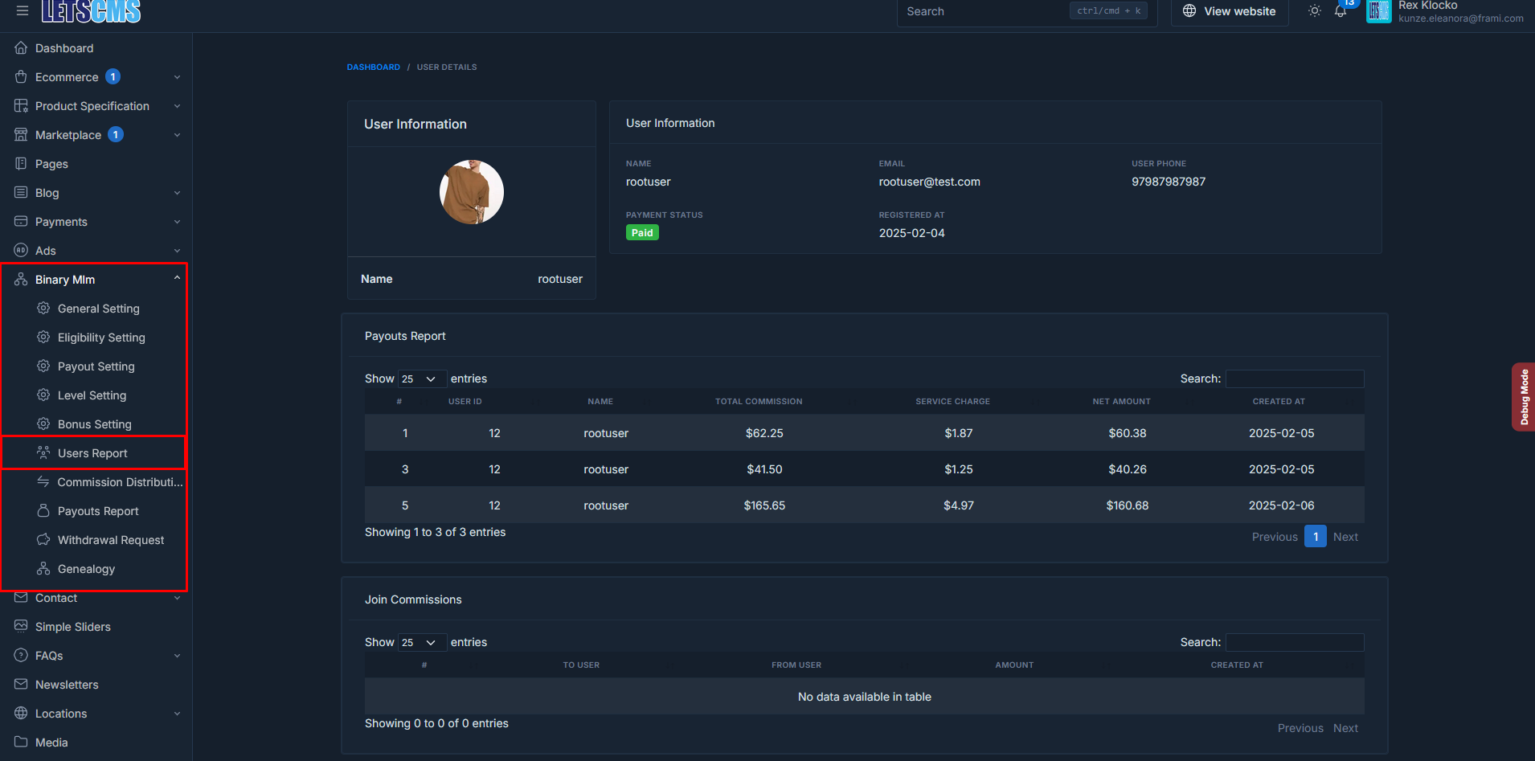Collapse the sidebar using the hamburger icon
The width and height of the screenshot is (1535, 761).
click(22, 10)
